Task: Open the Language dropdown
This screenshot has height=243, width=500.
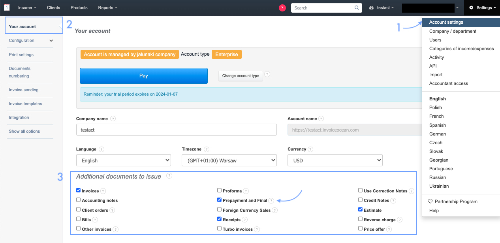Action: coord(123,160)
